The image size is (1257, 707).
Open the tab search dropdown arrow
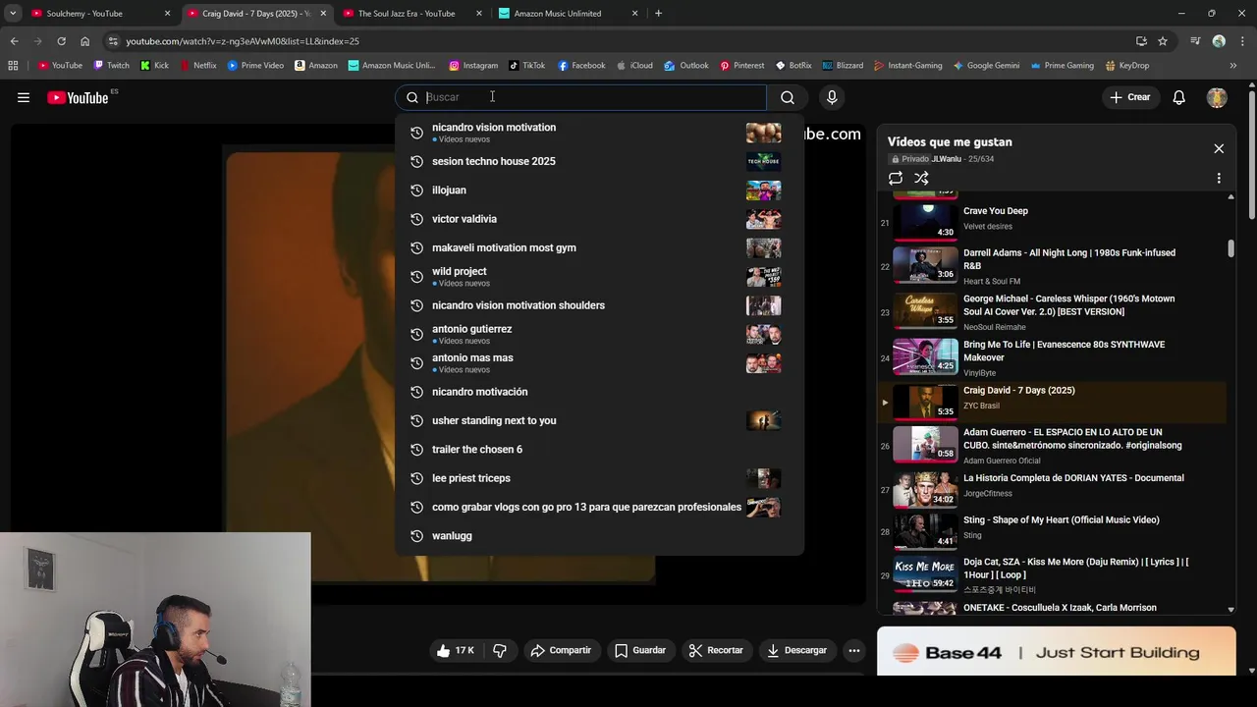point(12,14)
